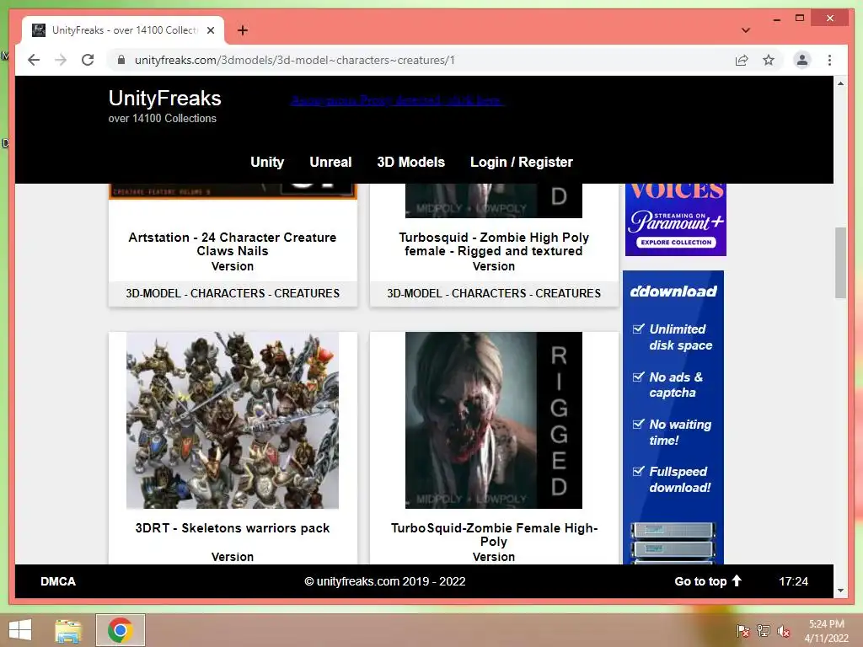Open Artstation 24 Character Creature Claws Nails
The width and height of the screenshot is (863, 647).
[233, 243]
